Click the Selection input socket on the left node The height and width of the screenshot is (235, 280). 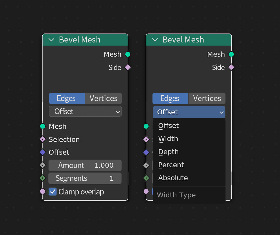pos(43,139)
